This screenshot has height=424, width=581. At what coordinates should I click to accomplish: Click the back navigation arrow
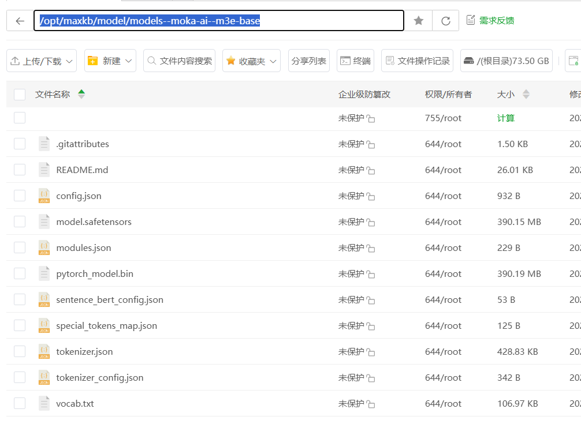click(x=20, y=20)
